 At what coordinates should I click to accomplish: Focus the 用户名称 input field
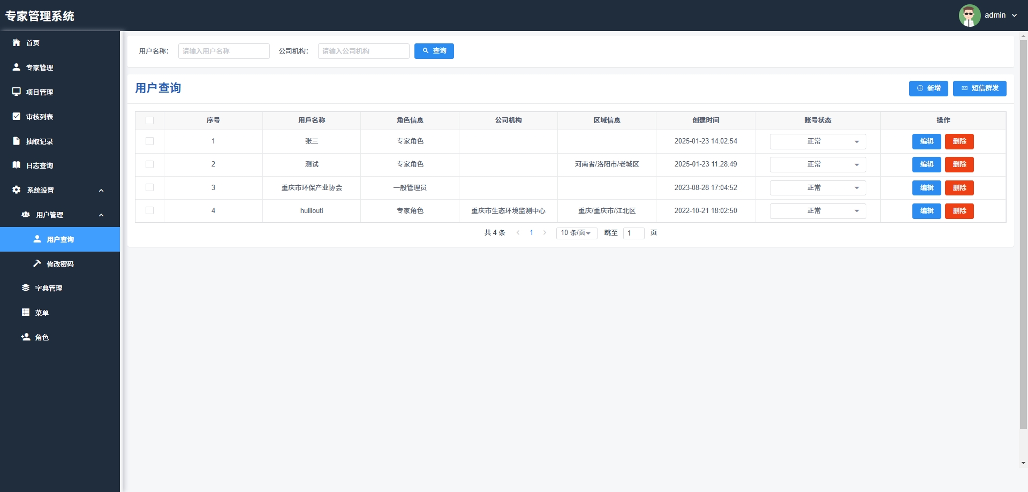click(224, 51)
